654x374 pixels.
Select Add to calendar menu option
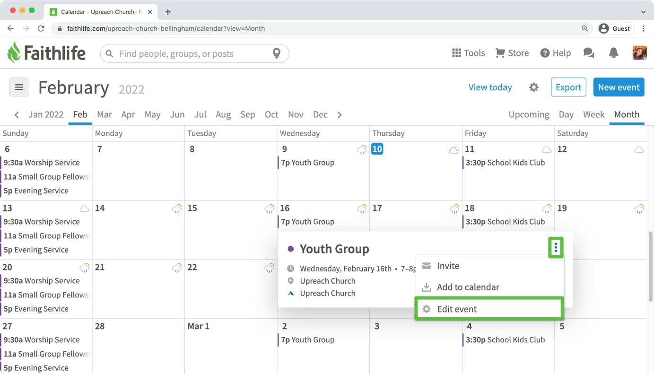(x=489, y=287)
